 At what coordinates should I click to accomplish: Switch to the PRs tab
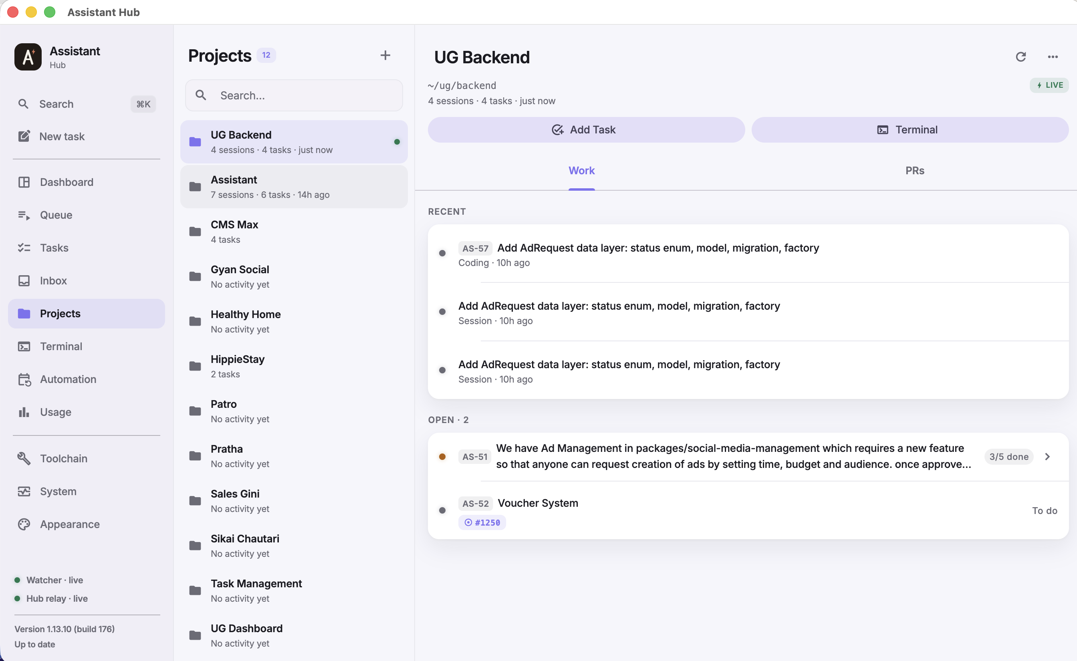(915, 171)
